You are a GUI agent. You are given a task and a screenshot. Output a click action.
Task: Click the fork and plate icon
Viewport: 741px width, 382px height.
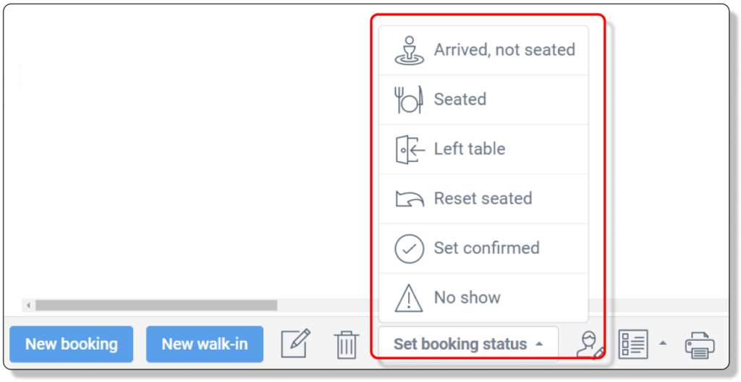click(x=408, y=100)
